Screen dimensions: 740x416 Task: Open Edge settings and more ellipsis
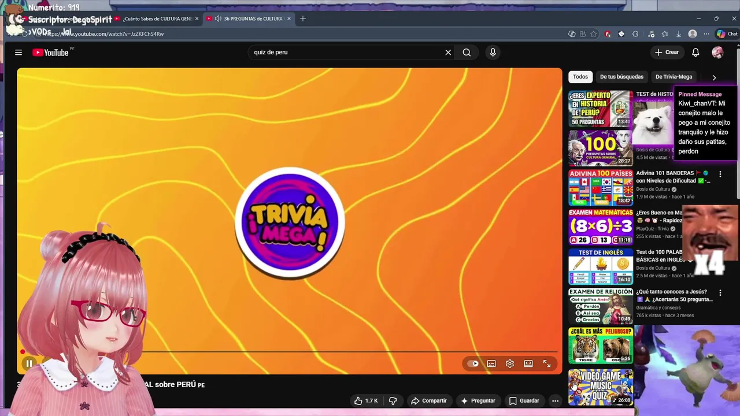(x=706, y=34)
